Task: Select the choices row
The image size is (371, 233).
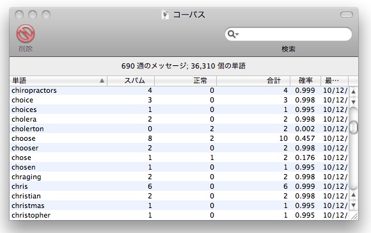Action: point(179,109)
